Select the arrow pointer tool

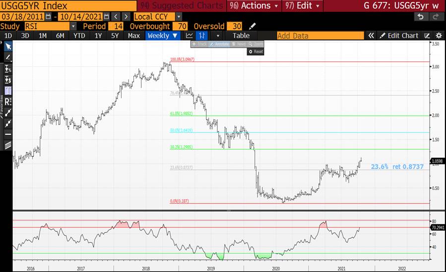click(x=8, y=47)
